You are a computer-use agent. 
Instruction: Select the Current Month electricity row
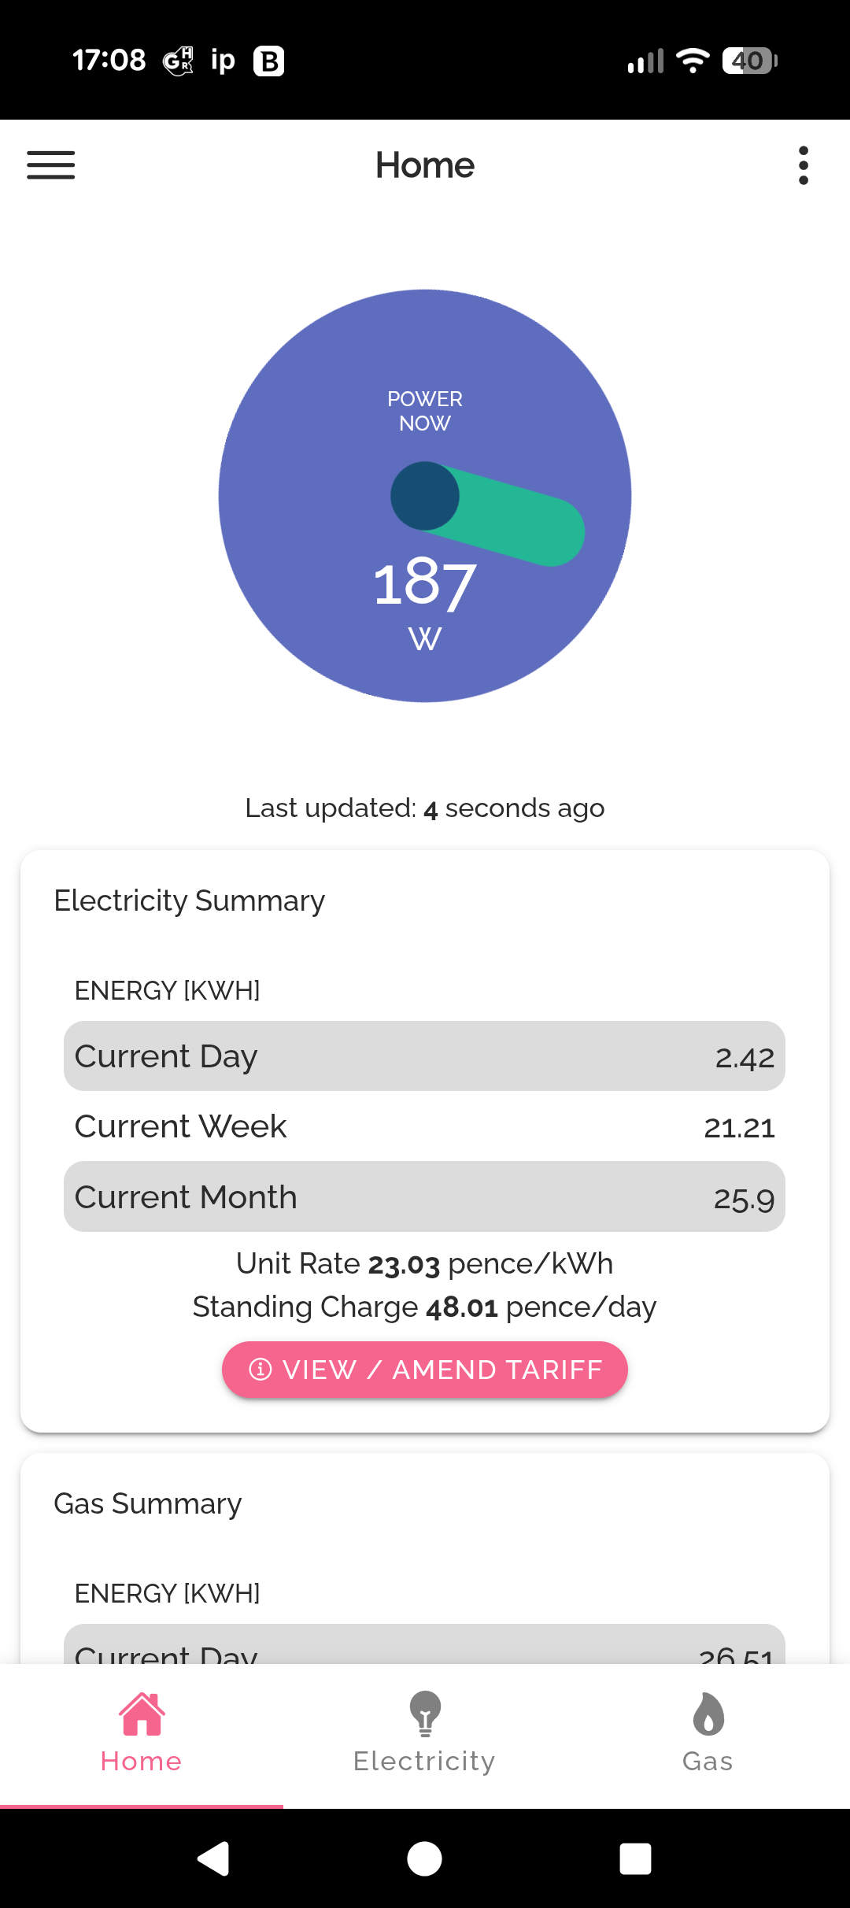pos(425,1197)
